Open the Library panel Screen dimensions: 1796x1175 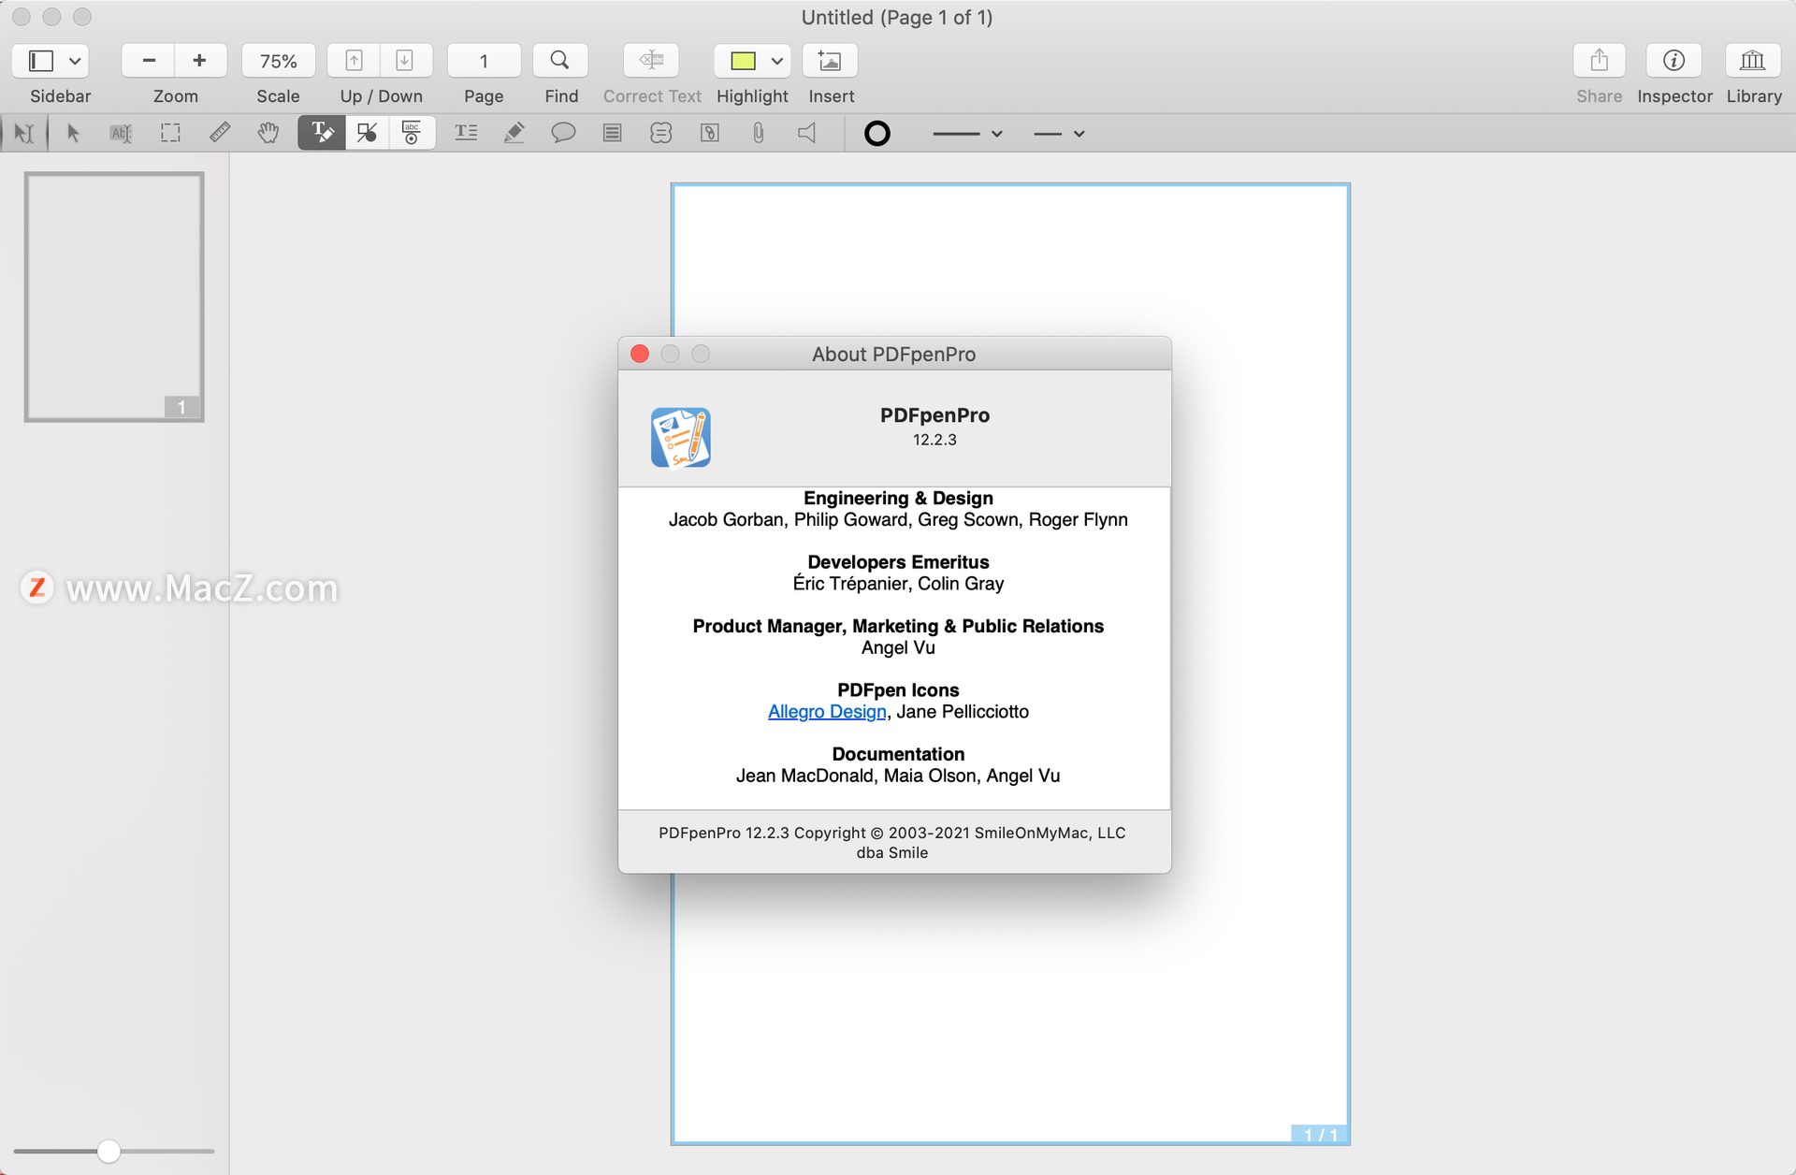coord(1752,61)
